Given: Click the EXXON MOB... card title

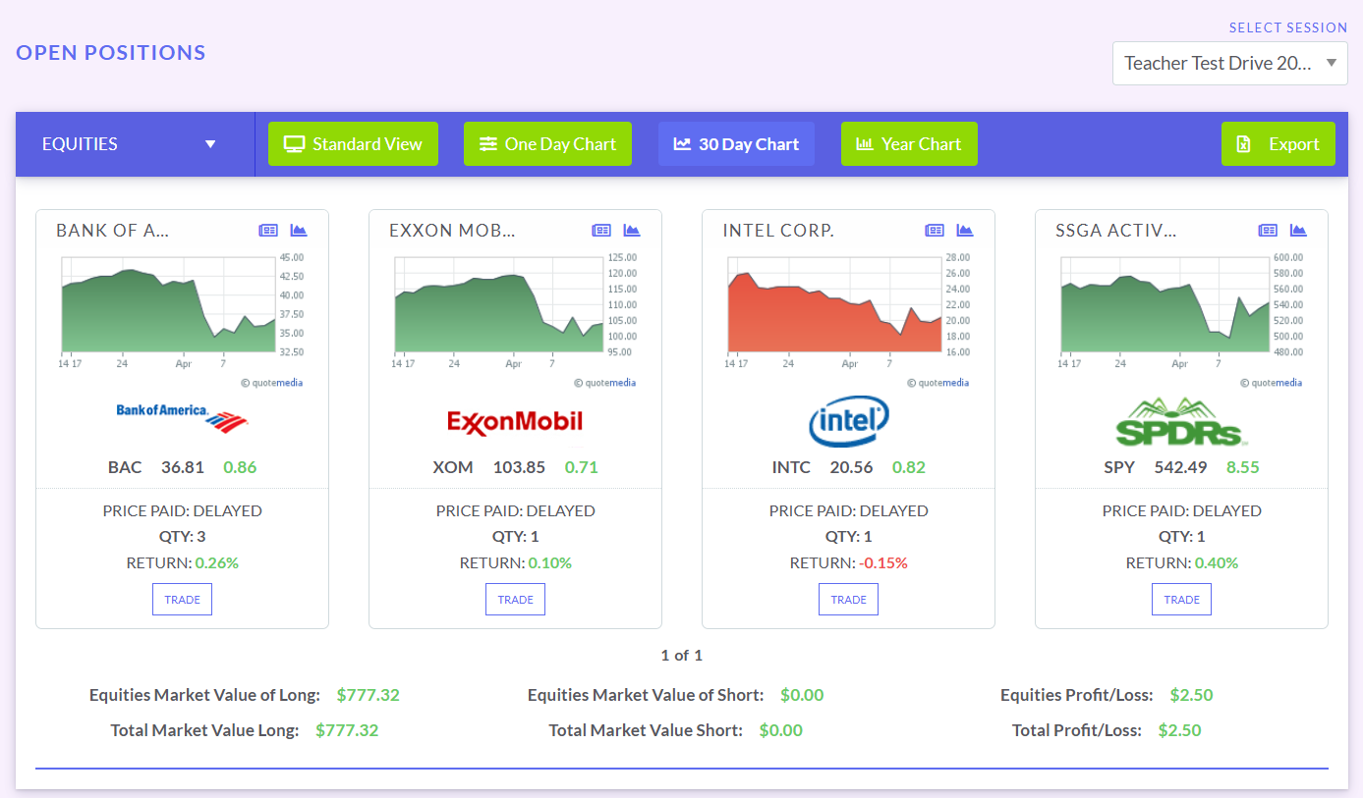Looking at the screenshot, I should click(452, 231).
